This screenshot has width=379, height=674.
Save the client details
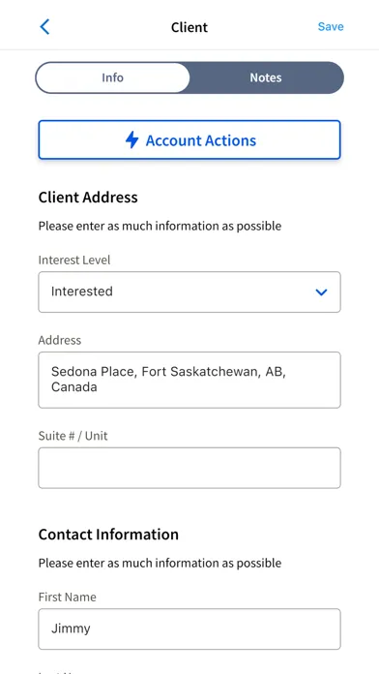(x=331, y=27)
